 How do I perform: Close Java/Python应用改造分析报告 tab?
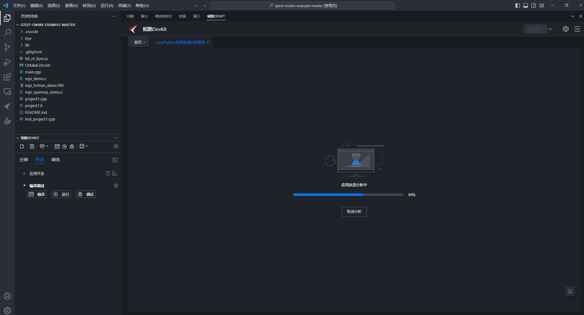(208, 42)
